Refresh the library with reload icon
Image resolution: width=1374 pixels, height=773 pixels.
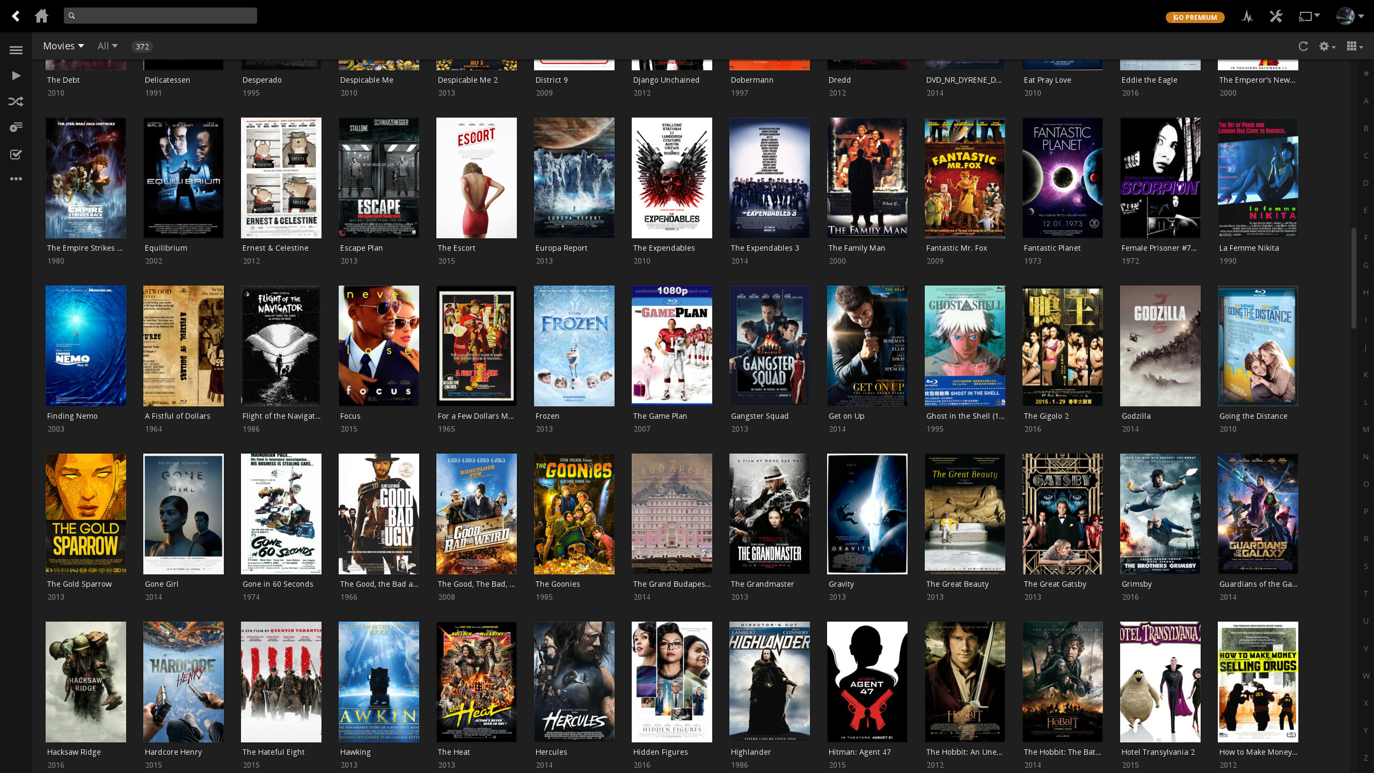(x=1303, y=46)
